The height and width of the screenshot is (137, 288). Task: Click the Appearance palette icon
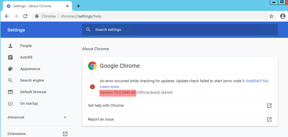coord(10,69)
